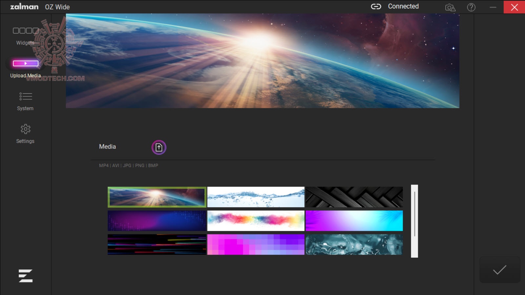
Task: Select the Upload Media menu label
Action: point(26,76)
